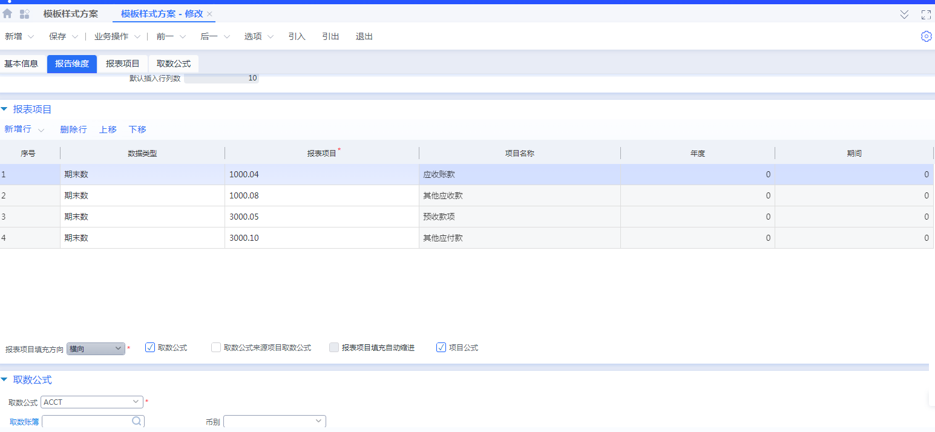Switch to the 基本信息 tab
The width and height of the screenshot is (935, 432).
point(21,64)
